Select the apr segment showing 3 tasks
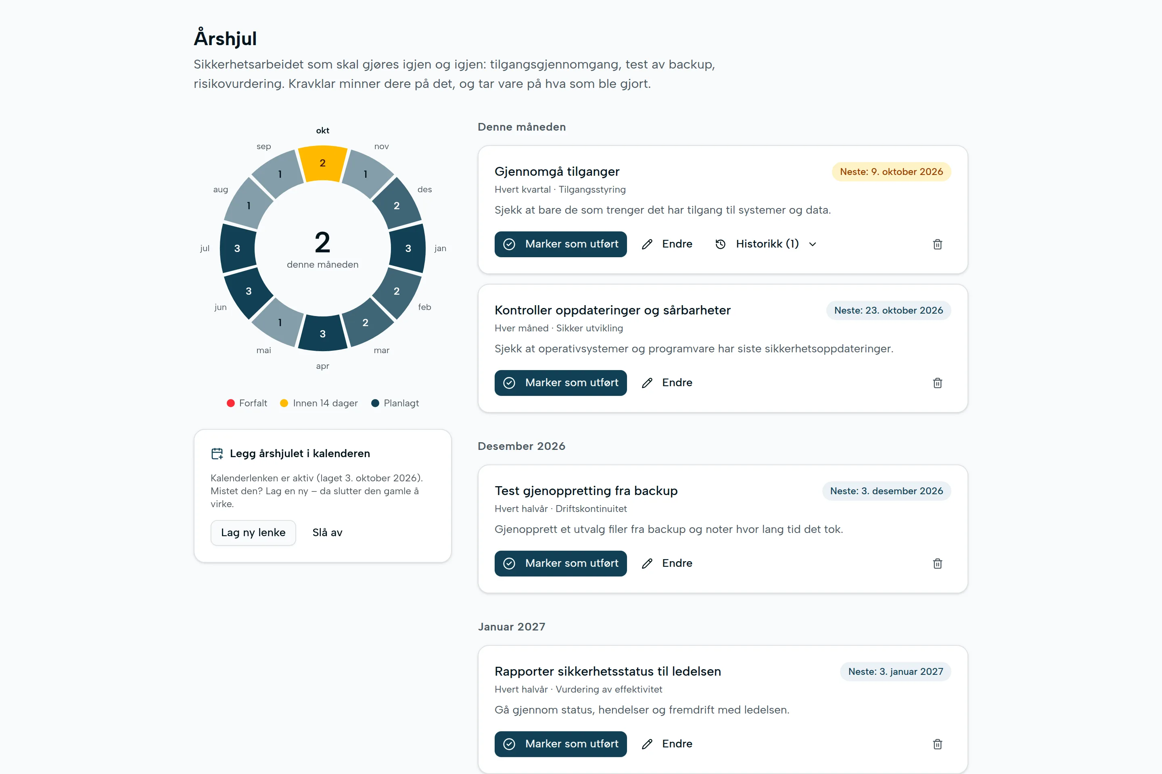The image size is (1162, 774). [x=323, y=334]
